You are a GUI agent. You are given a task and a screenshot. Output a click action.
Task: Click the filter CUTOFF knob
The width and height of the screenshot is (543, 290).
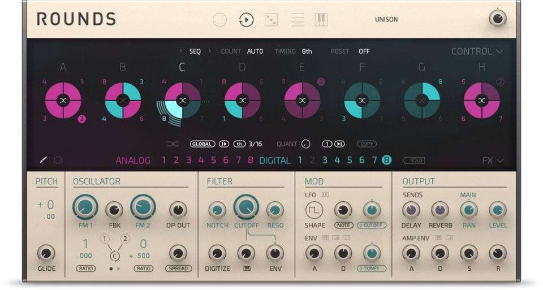click(245, 207)
